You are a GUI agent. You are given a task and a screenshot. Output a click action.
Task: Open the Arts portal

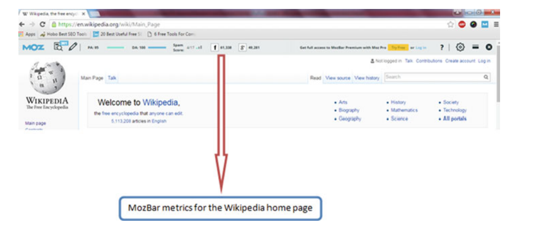(x=343, y=102)
